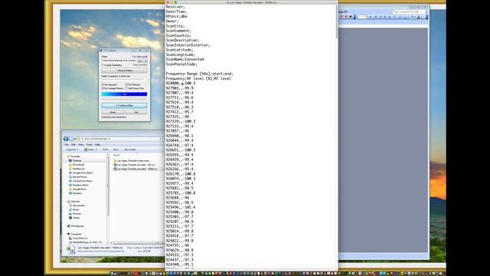Open the Explorer Edit menu
The image size is (490, 276).
pos(73,145)
